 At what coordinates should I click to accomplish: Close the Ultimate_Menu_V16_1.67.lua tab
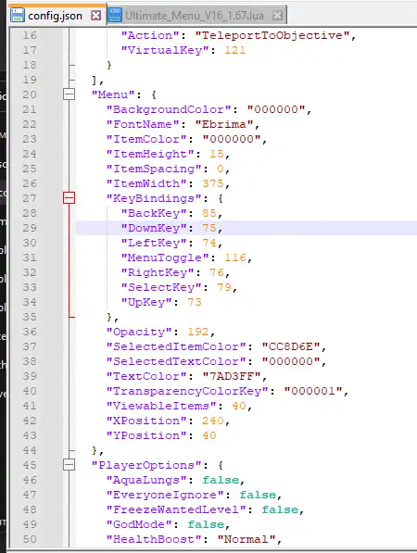pos(278,15)
